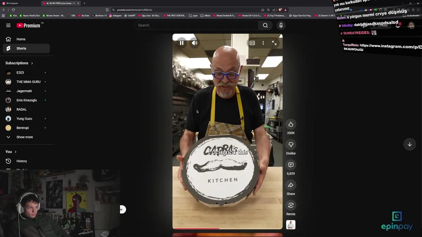The image size is (422, 237).
Task: Open the Home / X bookmark
Action: pos(99,15)
